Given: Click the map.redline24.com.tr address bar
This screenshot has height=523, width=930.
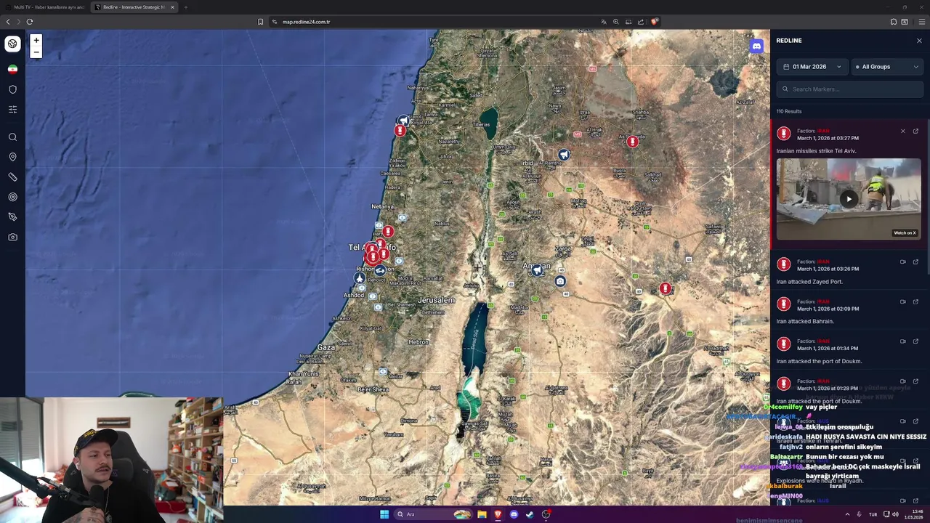Looking at the screenshot, I should click(306, 22).
